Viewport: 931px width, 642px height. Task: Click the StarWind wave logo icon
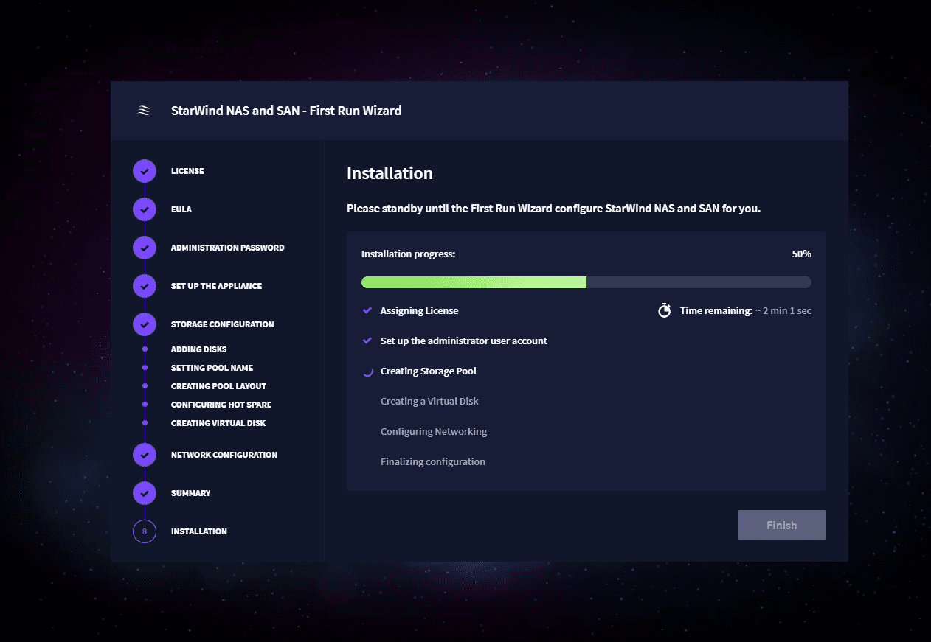pos(145,111)
